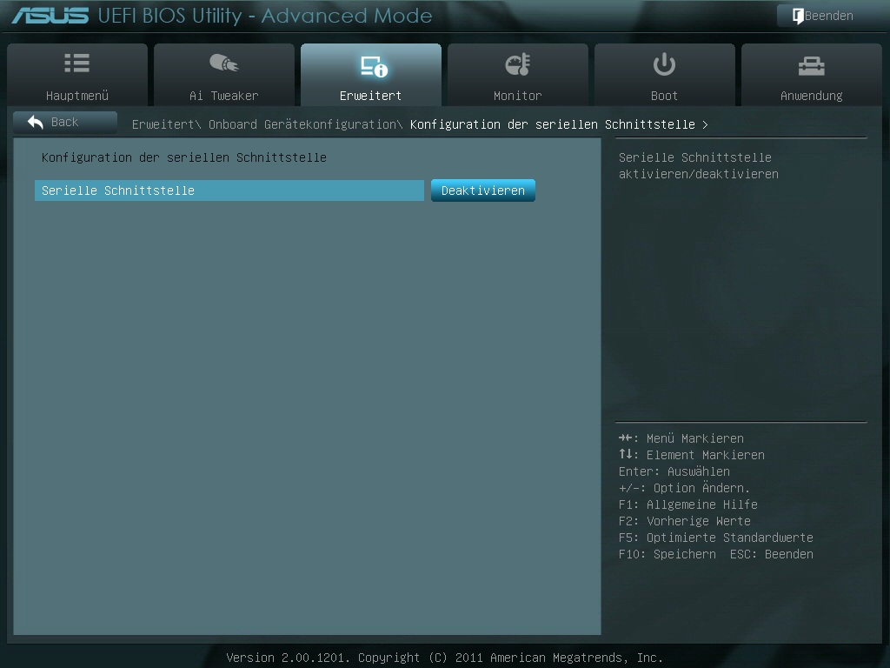Click the Menü Markieren hint
Image resolution: width=890 pixels, height=668 pixels.
click(681, 438)
